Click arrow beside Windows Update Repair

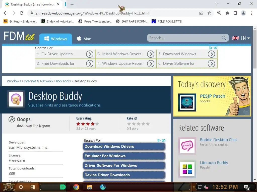tap(151, 64)
